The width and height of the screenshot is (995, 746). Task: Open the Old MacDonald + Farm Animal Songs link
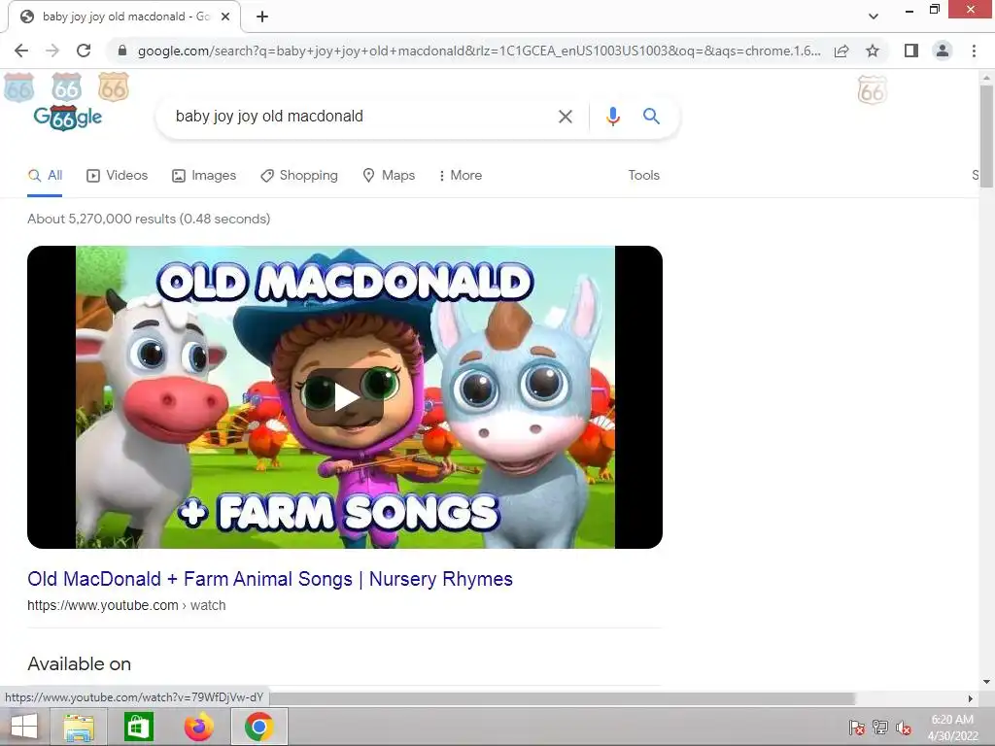pyautogui.click(x=270, y=579)
